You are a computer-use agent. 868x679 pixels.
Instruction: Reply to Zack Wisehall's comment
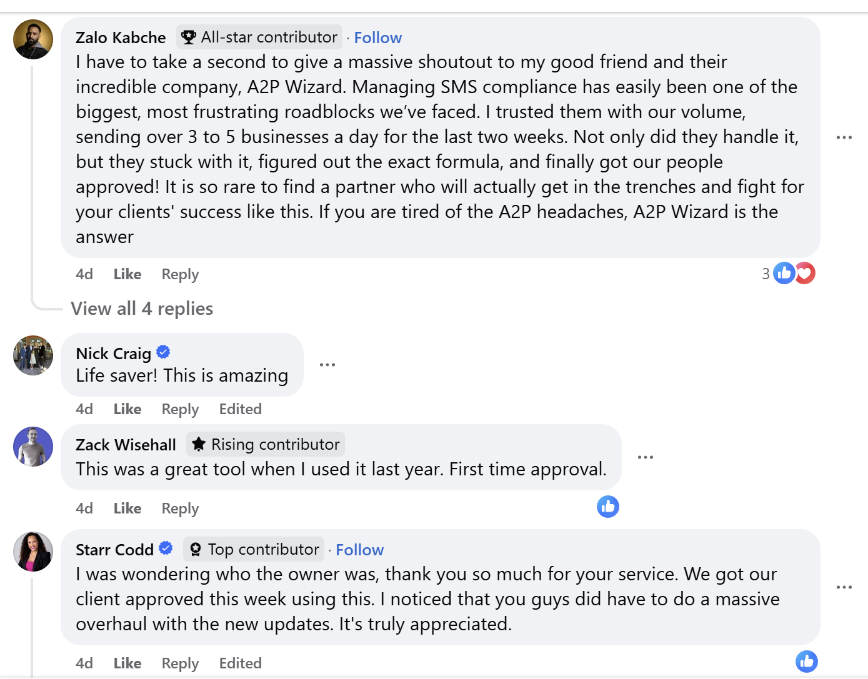[180, 508]
